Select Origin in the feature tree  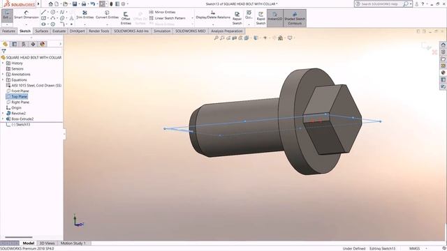pos(14,108)
